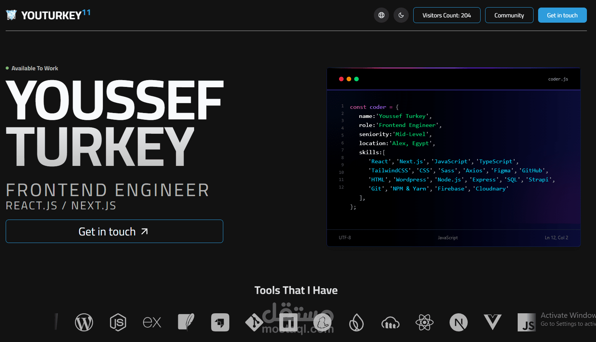Screen dimensions: 596x342
Task: Open the Community page
Action: [509, 15]
